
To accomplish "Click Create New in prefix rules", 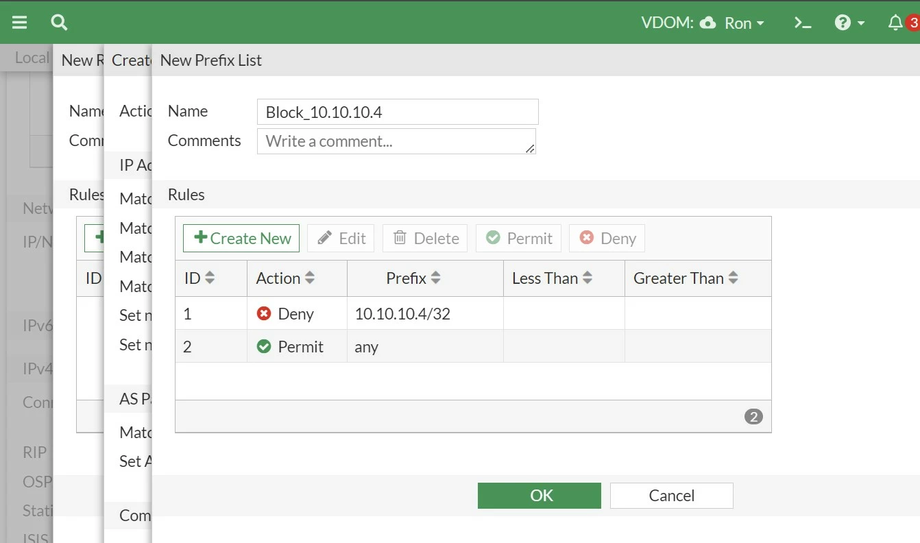I will click(x=241, y=238).
